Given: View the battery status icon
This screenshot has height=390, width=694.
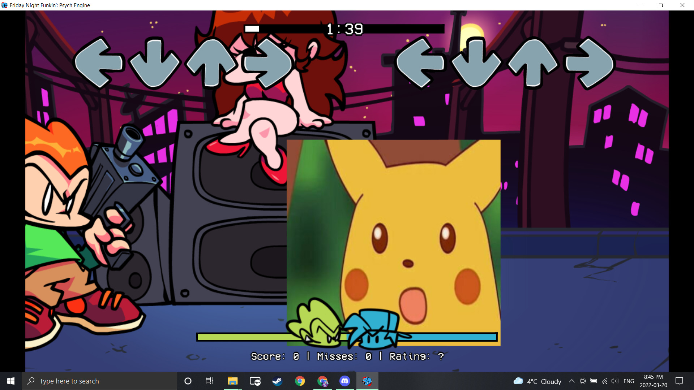Looking at the screenshot, I should [594, 381].
